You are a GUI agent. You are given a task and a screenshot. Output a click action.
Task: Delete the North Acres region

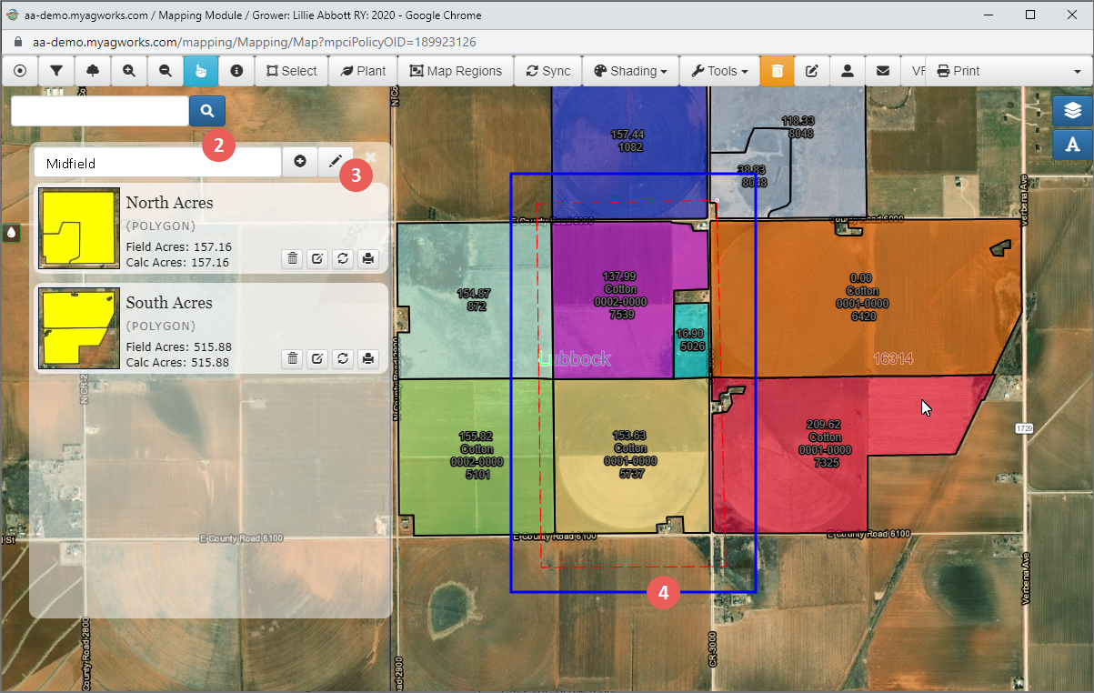pyautogui.click(x=293, y=258)
